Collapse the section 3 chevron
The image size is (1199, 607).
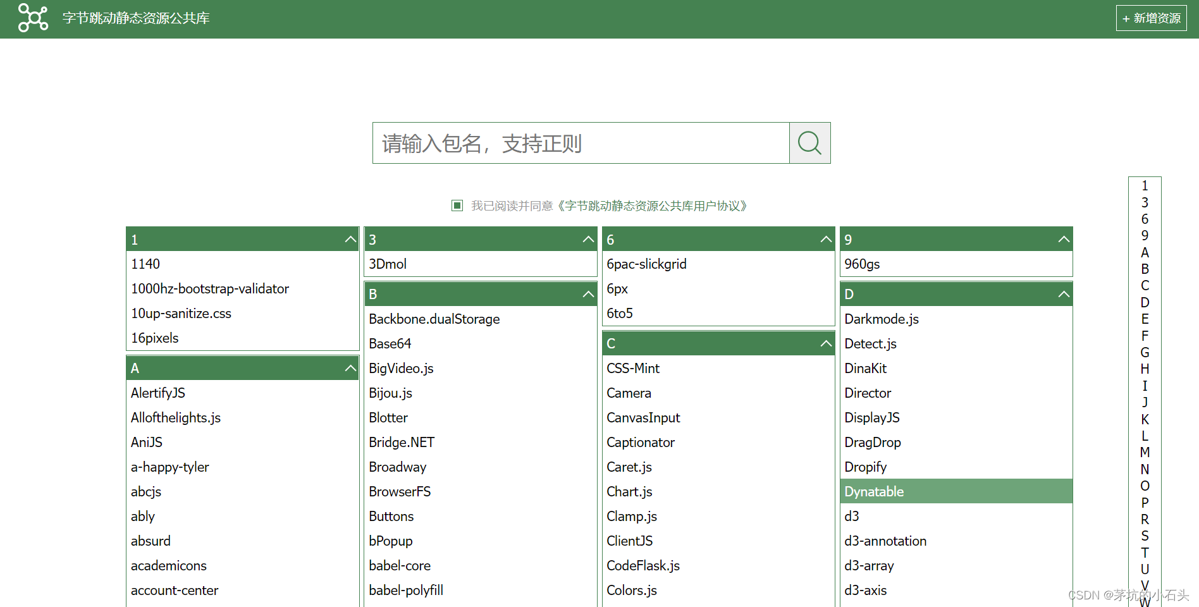[588, 239]
